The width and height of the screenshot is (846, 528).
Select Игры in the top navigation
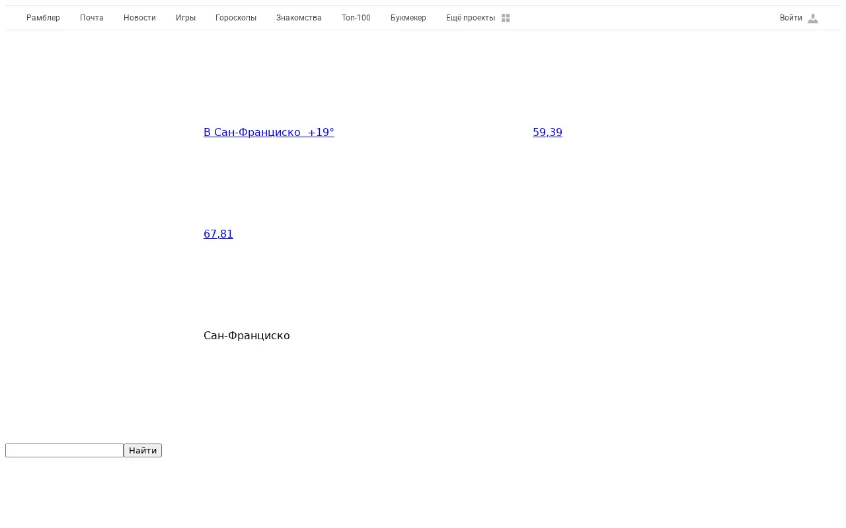coord(186,18)
